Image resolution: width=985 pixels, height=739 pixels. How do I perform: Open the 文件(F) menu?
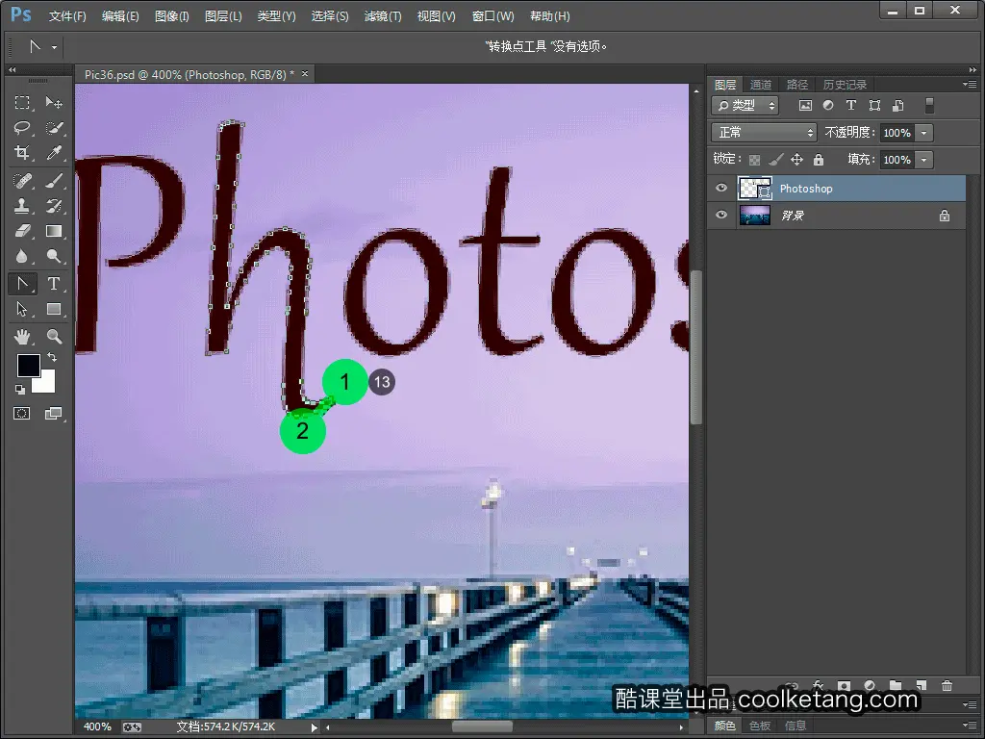[67, 16]
